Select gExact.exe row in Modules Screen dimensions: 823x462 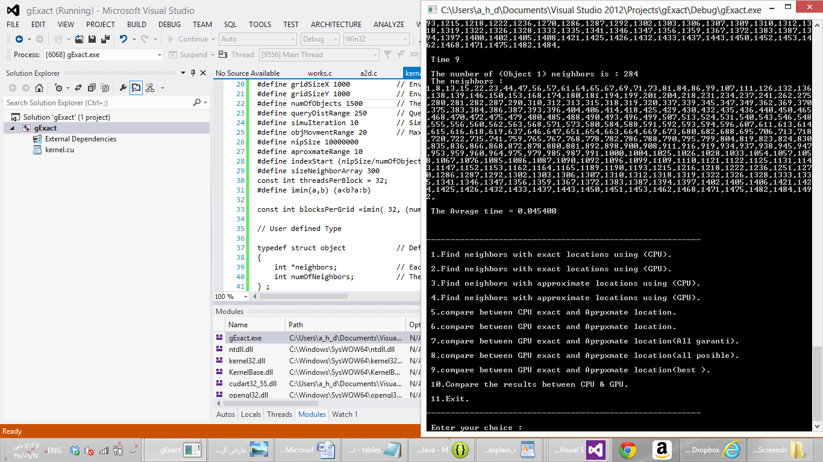[317, 338]
